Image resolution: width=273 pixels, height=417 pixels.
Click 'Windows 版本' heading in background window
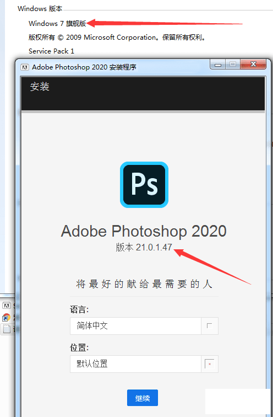[40, 8]
